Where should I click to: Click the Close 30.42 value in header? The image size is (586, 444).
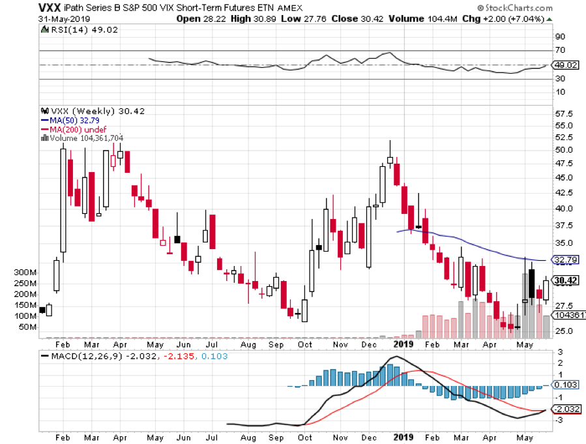[x=357, y=19]
